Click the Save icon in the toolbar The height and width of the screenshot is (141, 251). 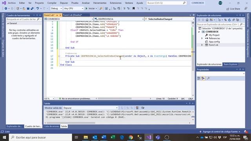[28, 9]
